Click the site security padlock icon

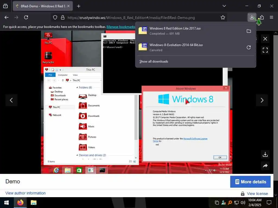coord(63,18)
